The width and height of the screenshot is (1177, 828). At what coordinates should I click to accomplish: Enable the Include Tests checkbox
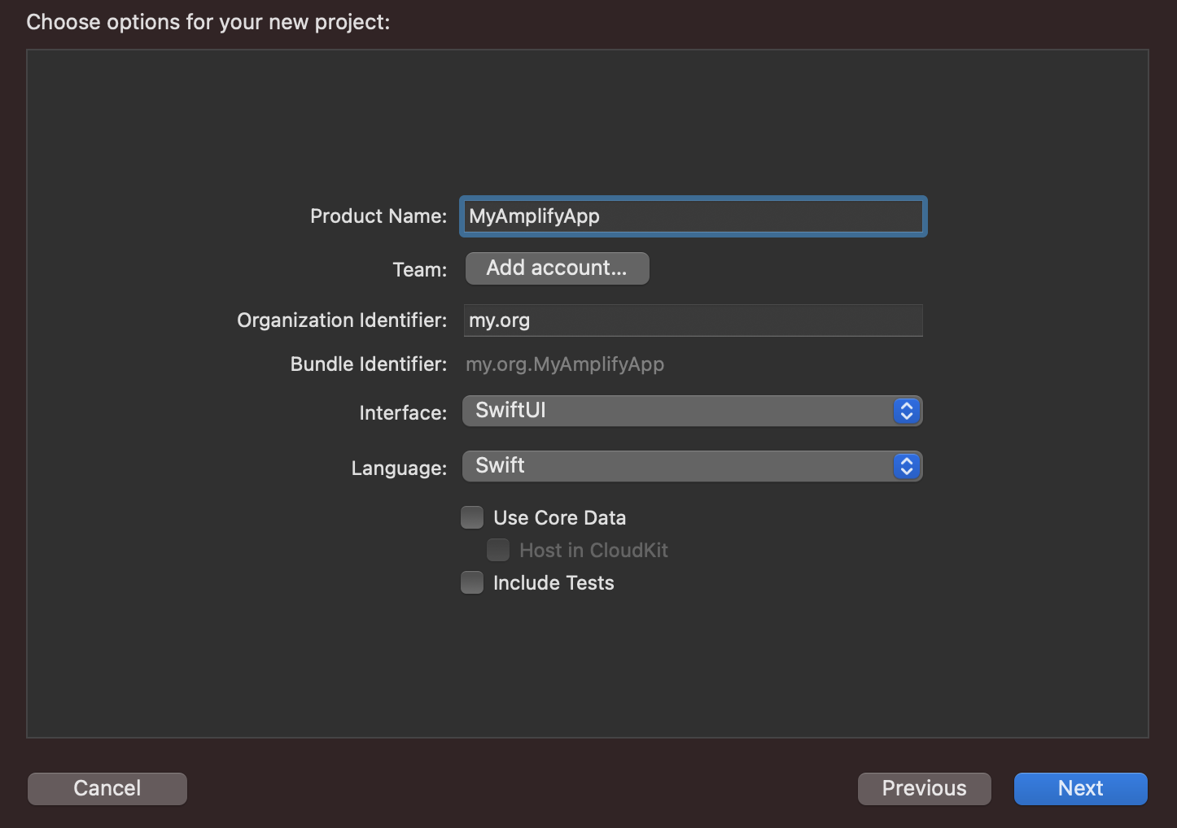point(472,582)
